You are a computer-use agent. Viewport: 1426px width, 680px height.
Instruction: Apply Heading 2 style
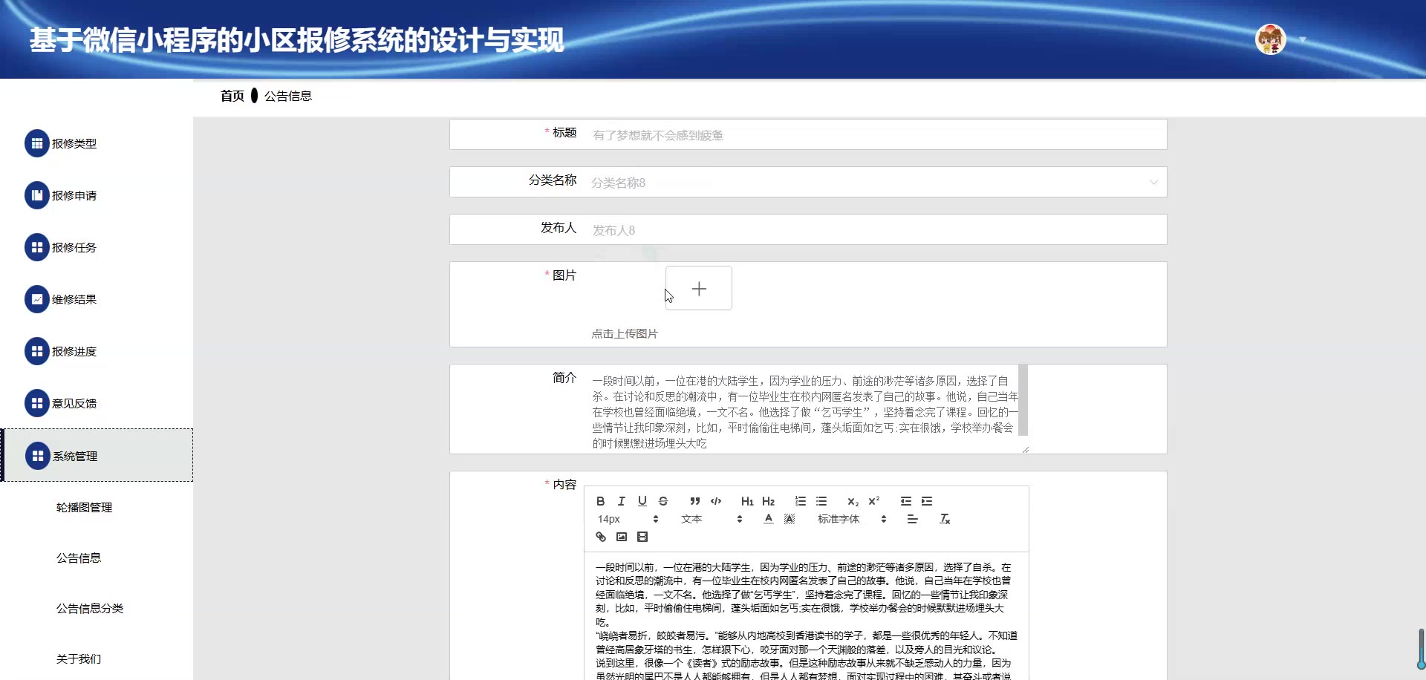[769, 501]
